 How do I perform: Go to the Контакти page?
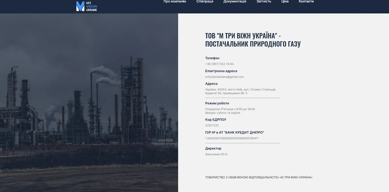point(306,2)
